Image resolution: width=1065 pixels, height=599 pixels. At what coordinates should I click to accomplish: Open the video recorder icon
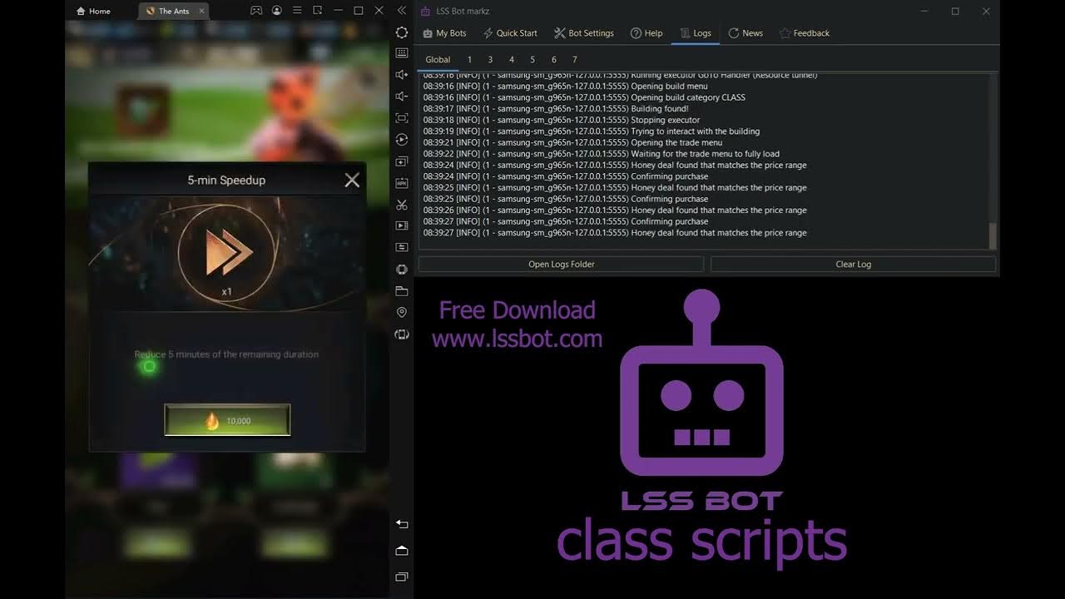coord(402,225)
